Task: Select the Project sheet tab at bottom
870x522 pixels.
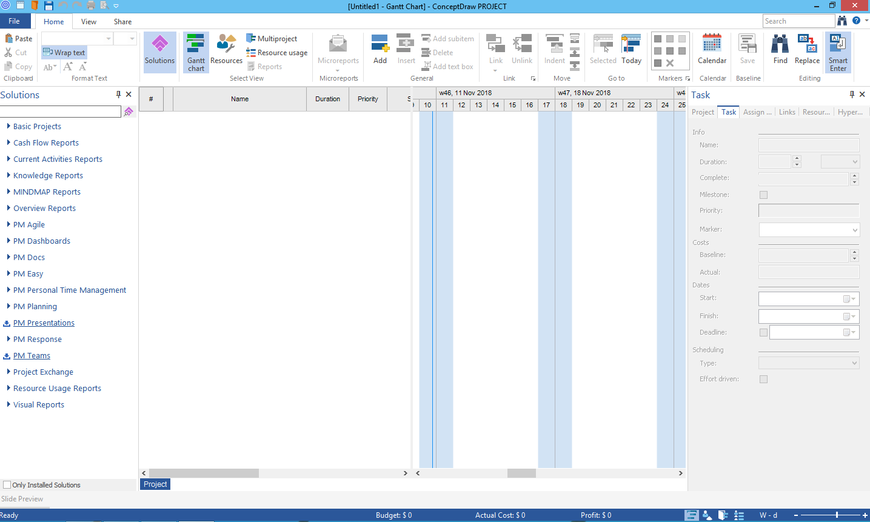Action: click(x=155, y=484)
